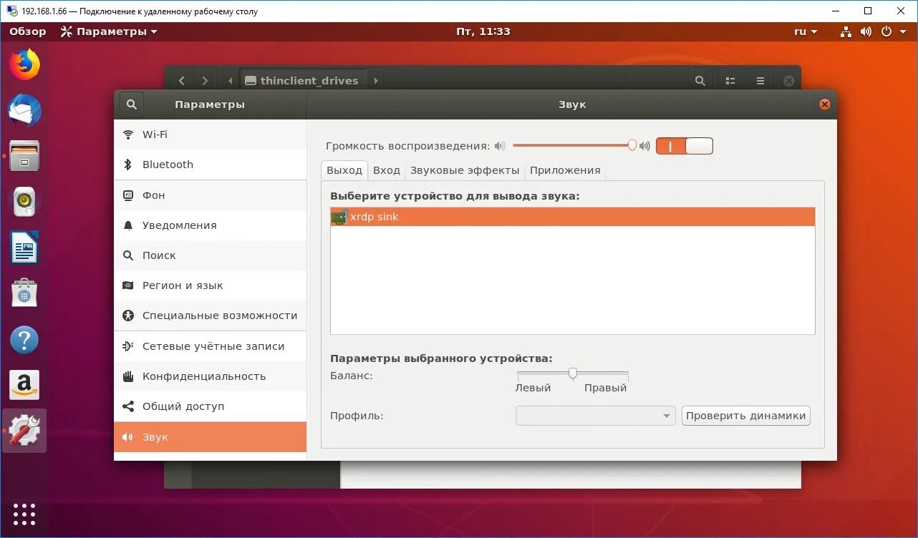This screenshot has height=538, width=918.
Task: Click Обзор activities button
Action: (28, 31)
